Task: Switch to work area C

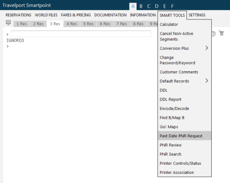Action: (149, 7)
